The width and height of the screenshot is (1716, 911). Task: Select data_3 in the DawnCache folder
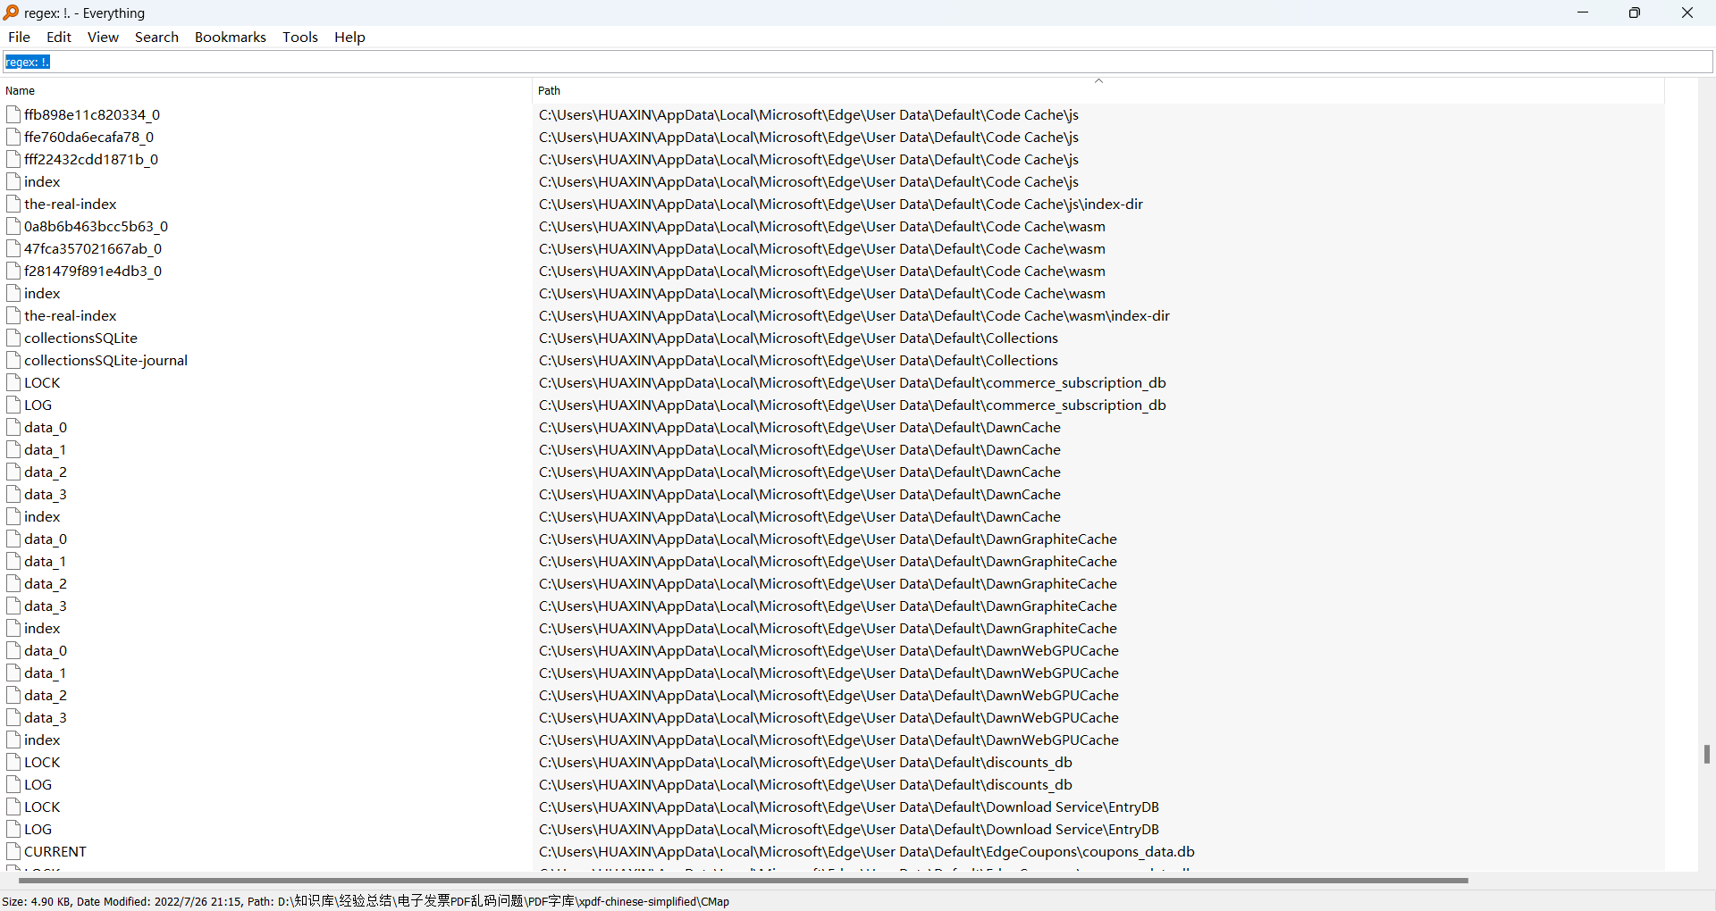tap(46, 494)
